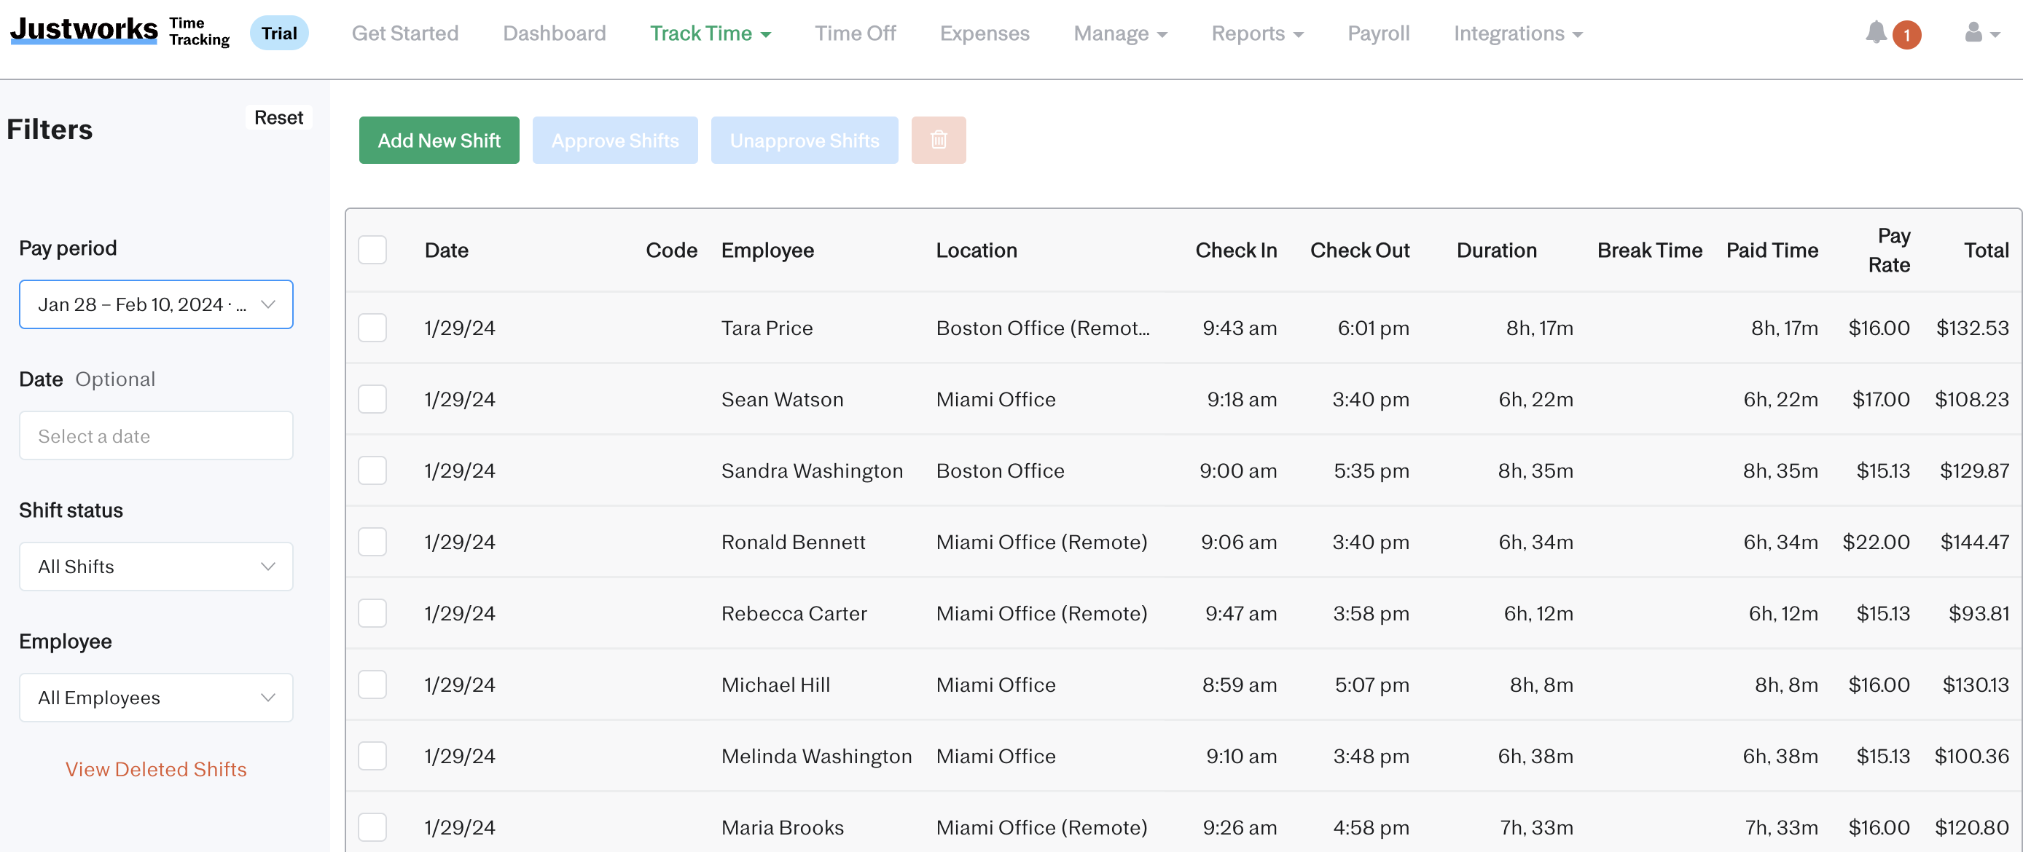2023x852 pixels.
Task: Click the Justworks Time Tracking logo
Action: coord(120,31)
